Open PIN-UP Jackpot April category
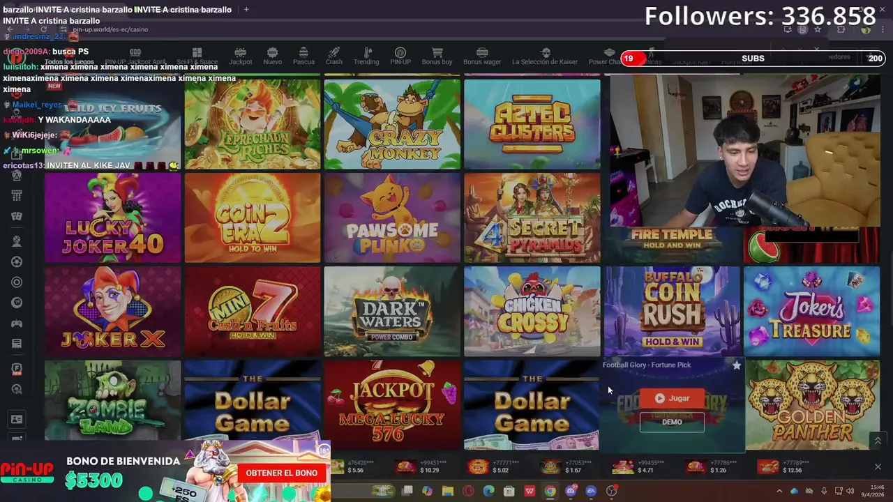Viewport: 893px width, 502px height. [x=135, y=56]
